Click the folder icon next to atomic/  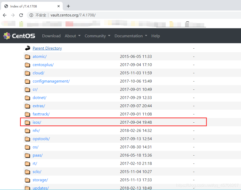click(x=27, y=57)
